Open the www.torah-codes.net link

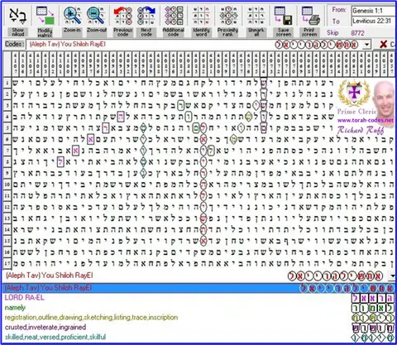click(365, 120)
